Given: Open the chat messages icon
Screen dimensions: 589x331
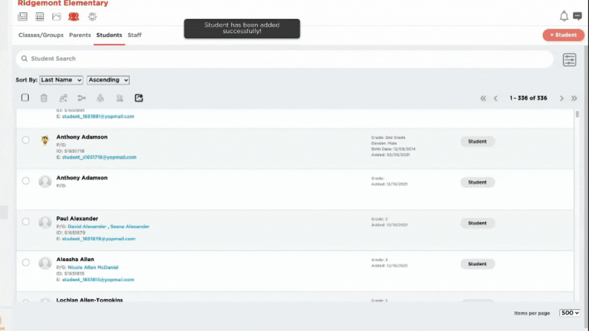Looking at the screenshot, I should coord(577,16).
